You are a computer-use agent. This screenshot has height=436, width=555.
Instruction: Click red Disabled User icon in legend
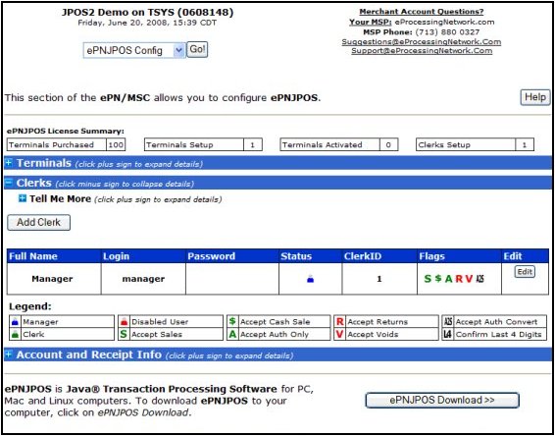pos(124,322)
